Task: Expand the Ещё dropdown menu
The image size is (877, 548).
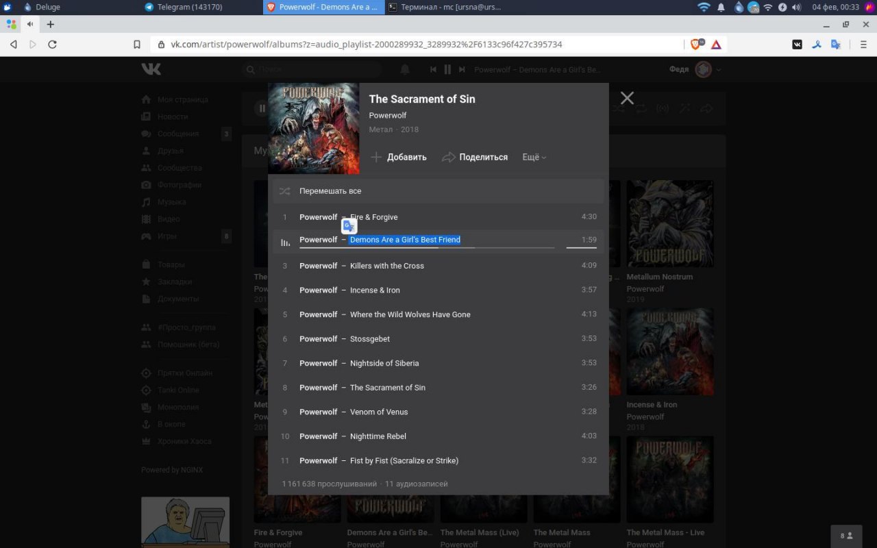Action: tap(534, 157)
